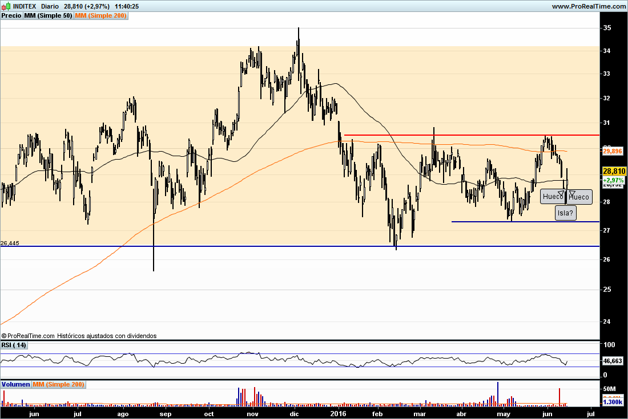
Task: Select the Precio label tab
Action: [11, 15]
